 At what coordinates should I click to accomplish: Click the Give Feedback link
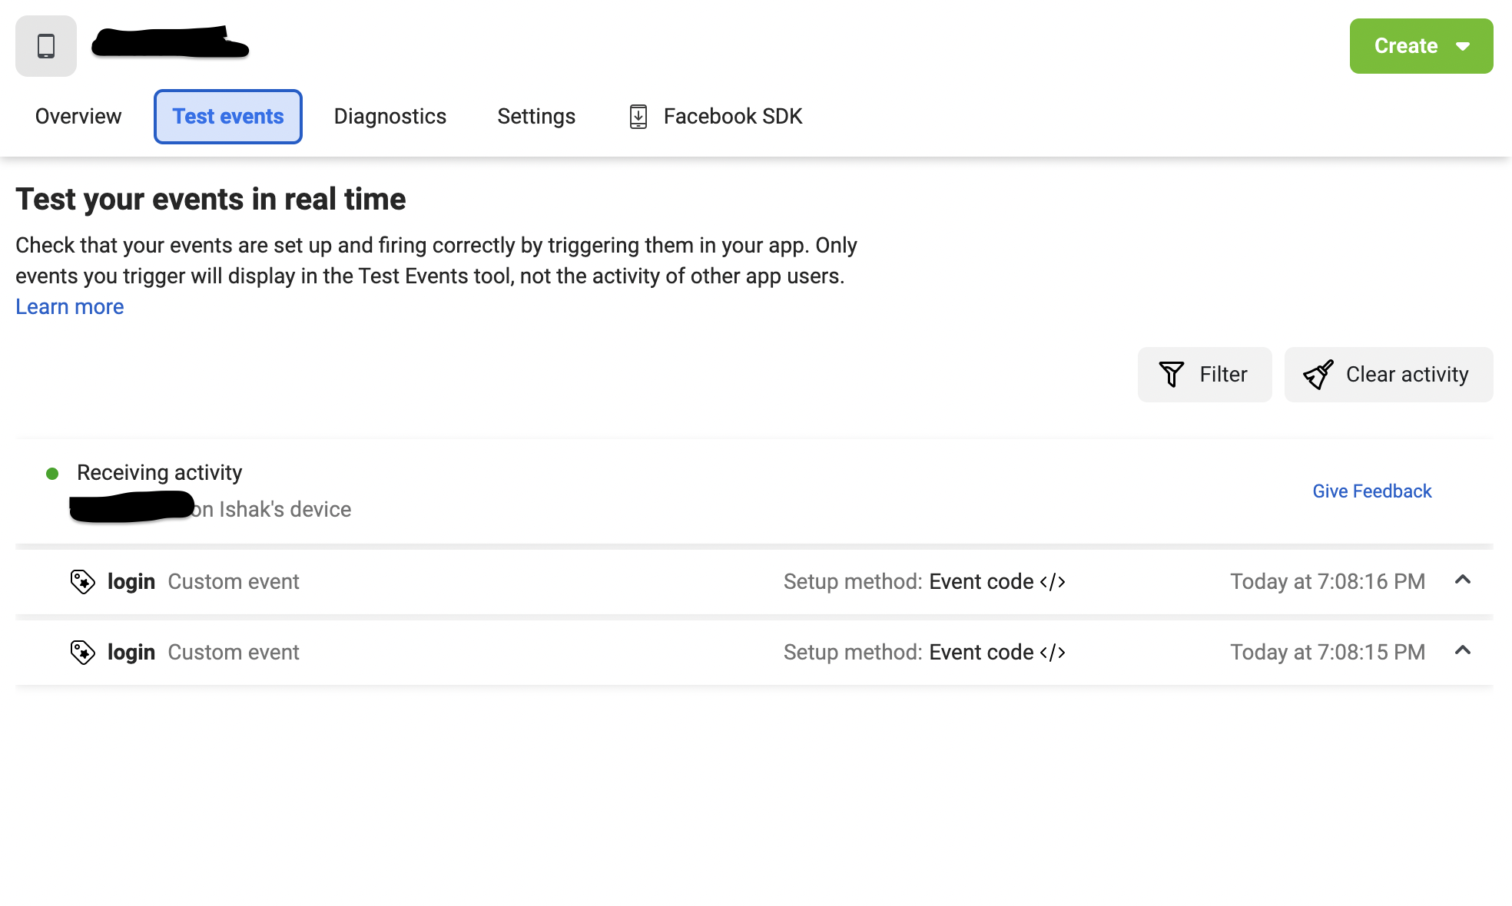point(1372,491)
